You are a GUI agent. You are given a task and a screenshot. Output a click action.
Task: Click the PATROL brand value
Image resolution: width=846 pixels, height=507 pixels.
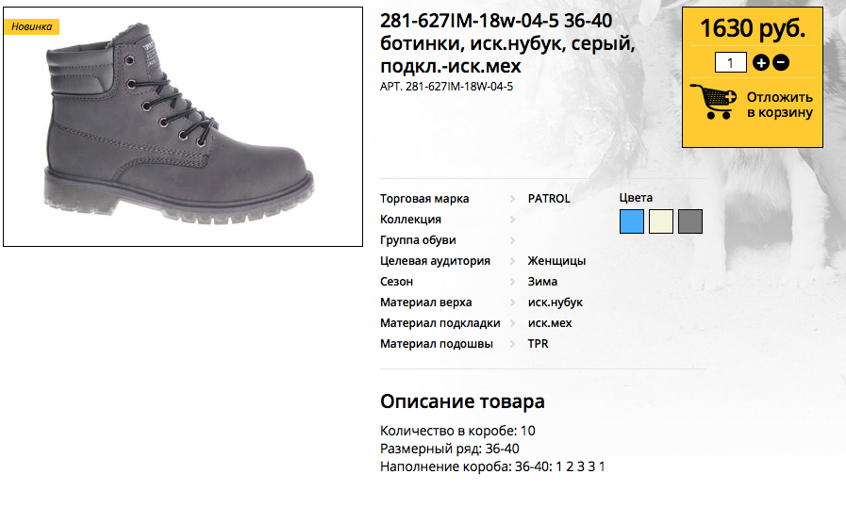coord(549,199)
